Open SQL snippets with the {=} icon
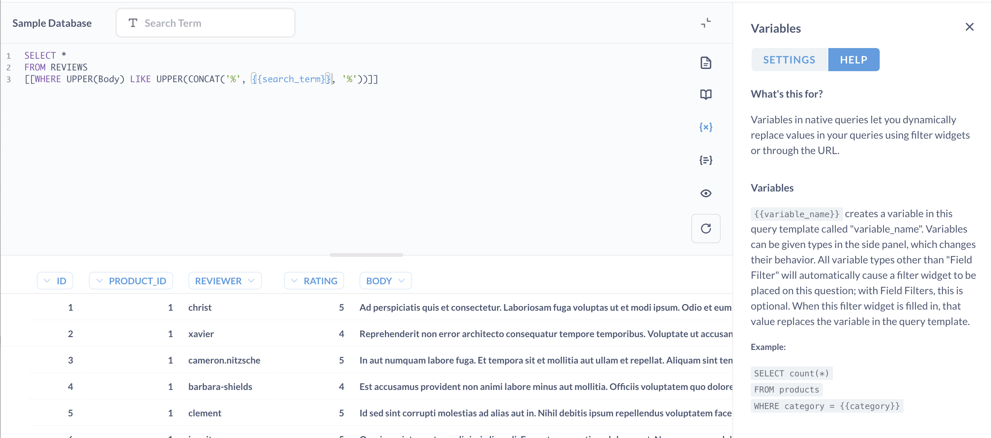The width and height of the screenshot is (991, 438). coord(706,160)
